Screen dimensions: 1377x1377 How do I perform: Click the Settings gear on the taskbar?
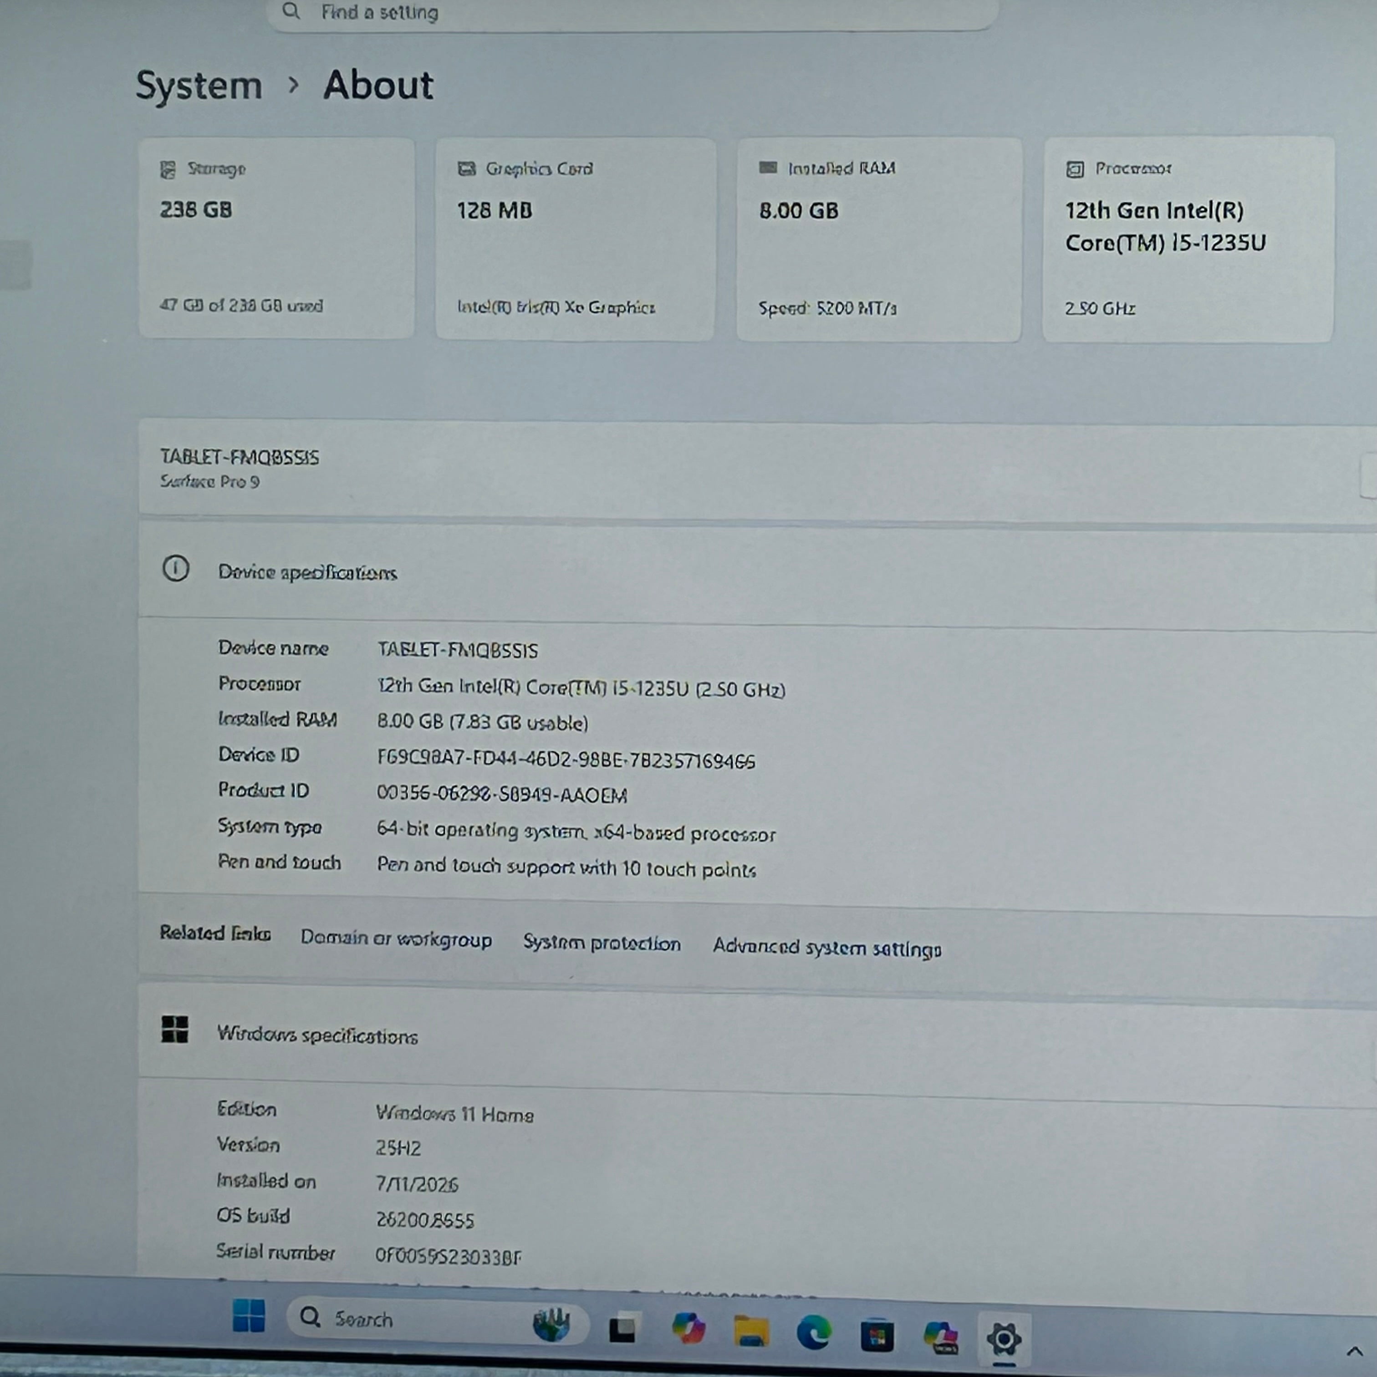[1004, 1339]
